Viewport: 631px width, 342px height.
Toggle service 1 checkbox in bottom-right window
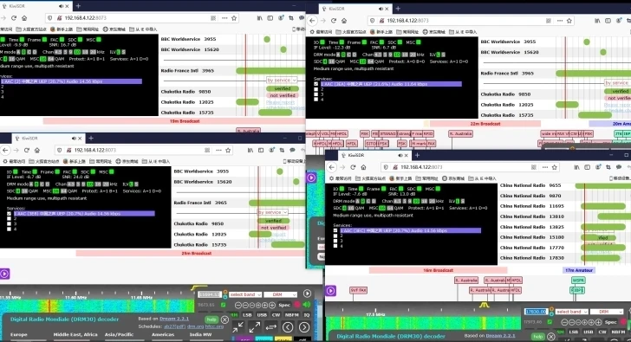pos(335,230)
